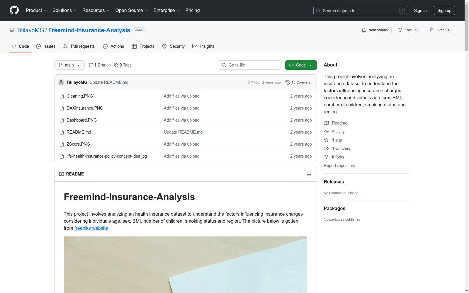
Task: Click the Issues circle icon
Action: coord(38,46)
